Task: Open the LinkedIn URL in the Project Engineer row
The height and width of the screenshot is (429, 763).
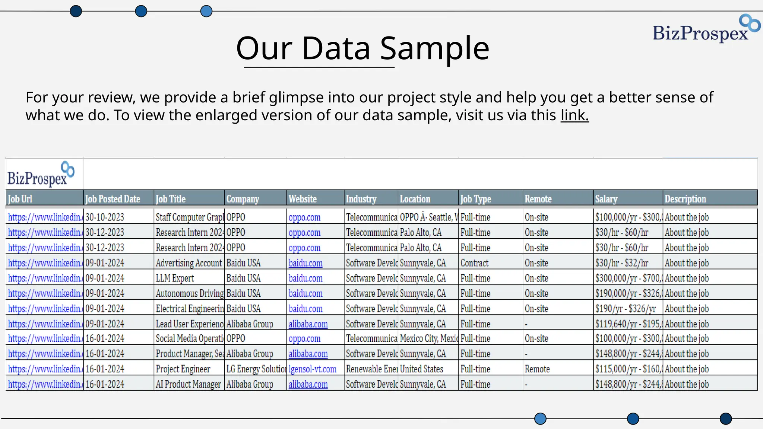Action: [x=45, y=369]
